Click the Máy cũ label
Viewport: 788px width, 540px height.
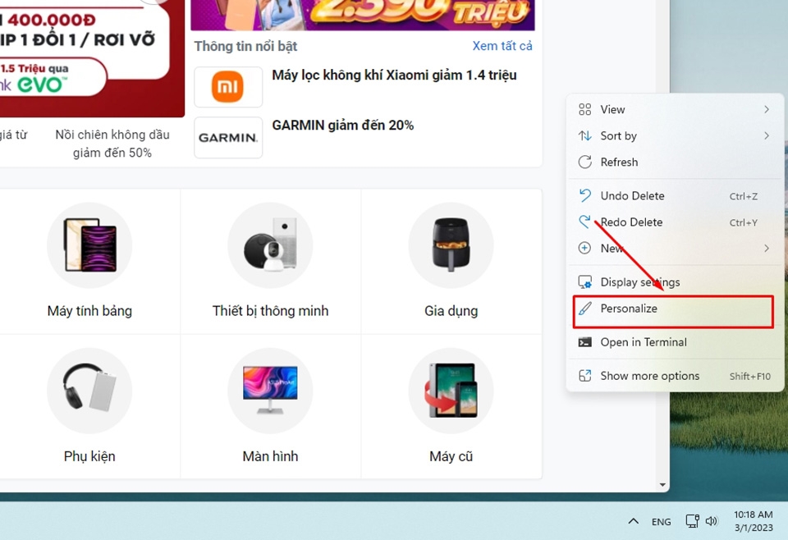(451, 456)
